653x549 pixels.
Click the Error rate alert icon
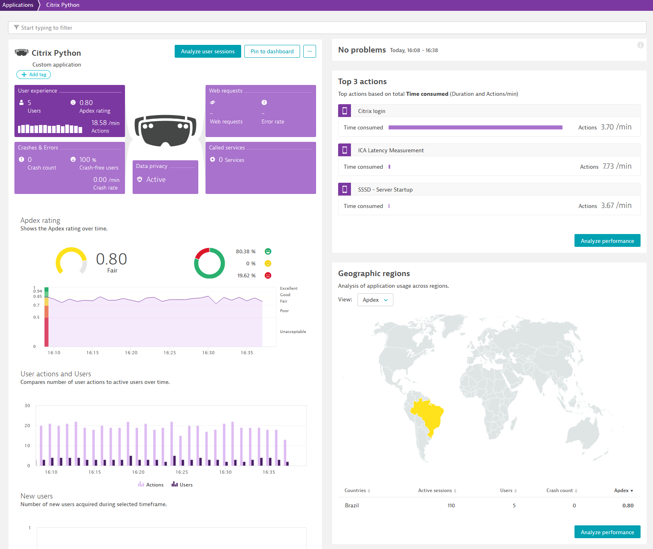click(264, 103)
